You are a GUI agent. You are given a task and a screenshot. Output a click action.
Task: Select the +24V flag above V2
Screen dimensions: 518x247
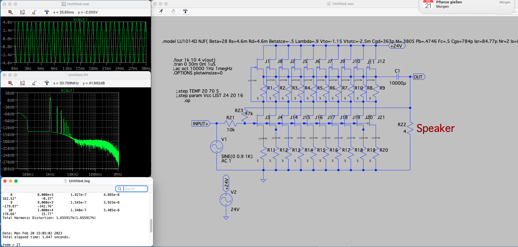pyautogui.click(x=226, y=183)
